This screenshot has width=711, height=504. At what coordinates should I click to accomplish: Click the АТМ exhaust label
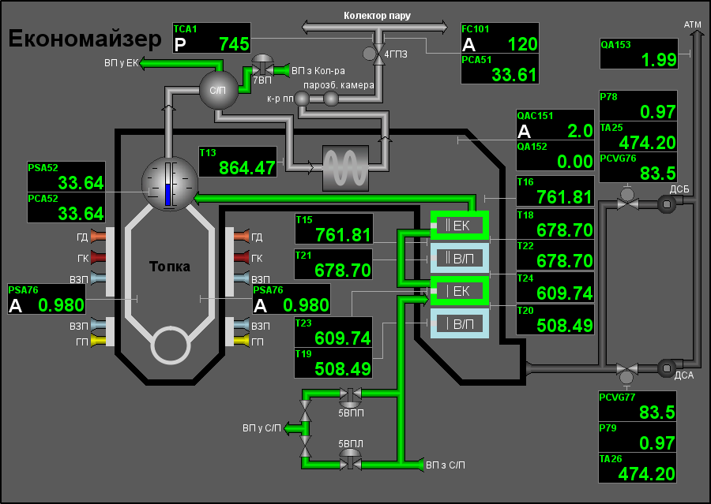pyautogui.click(x=692, y=24)
